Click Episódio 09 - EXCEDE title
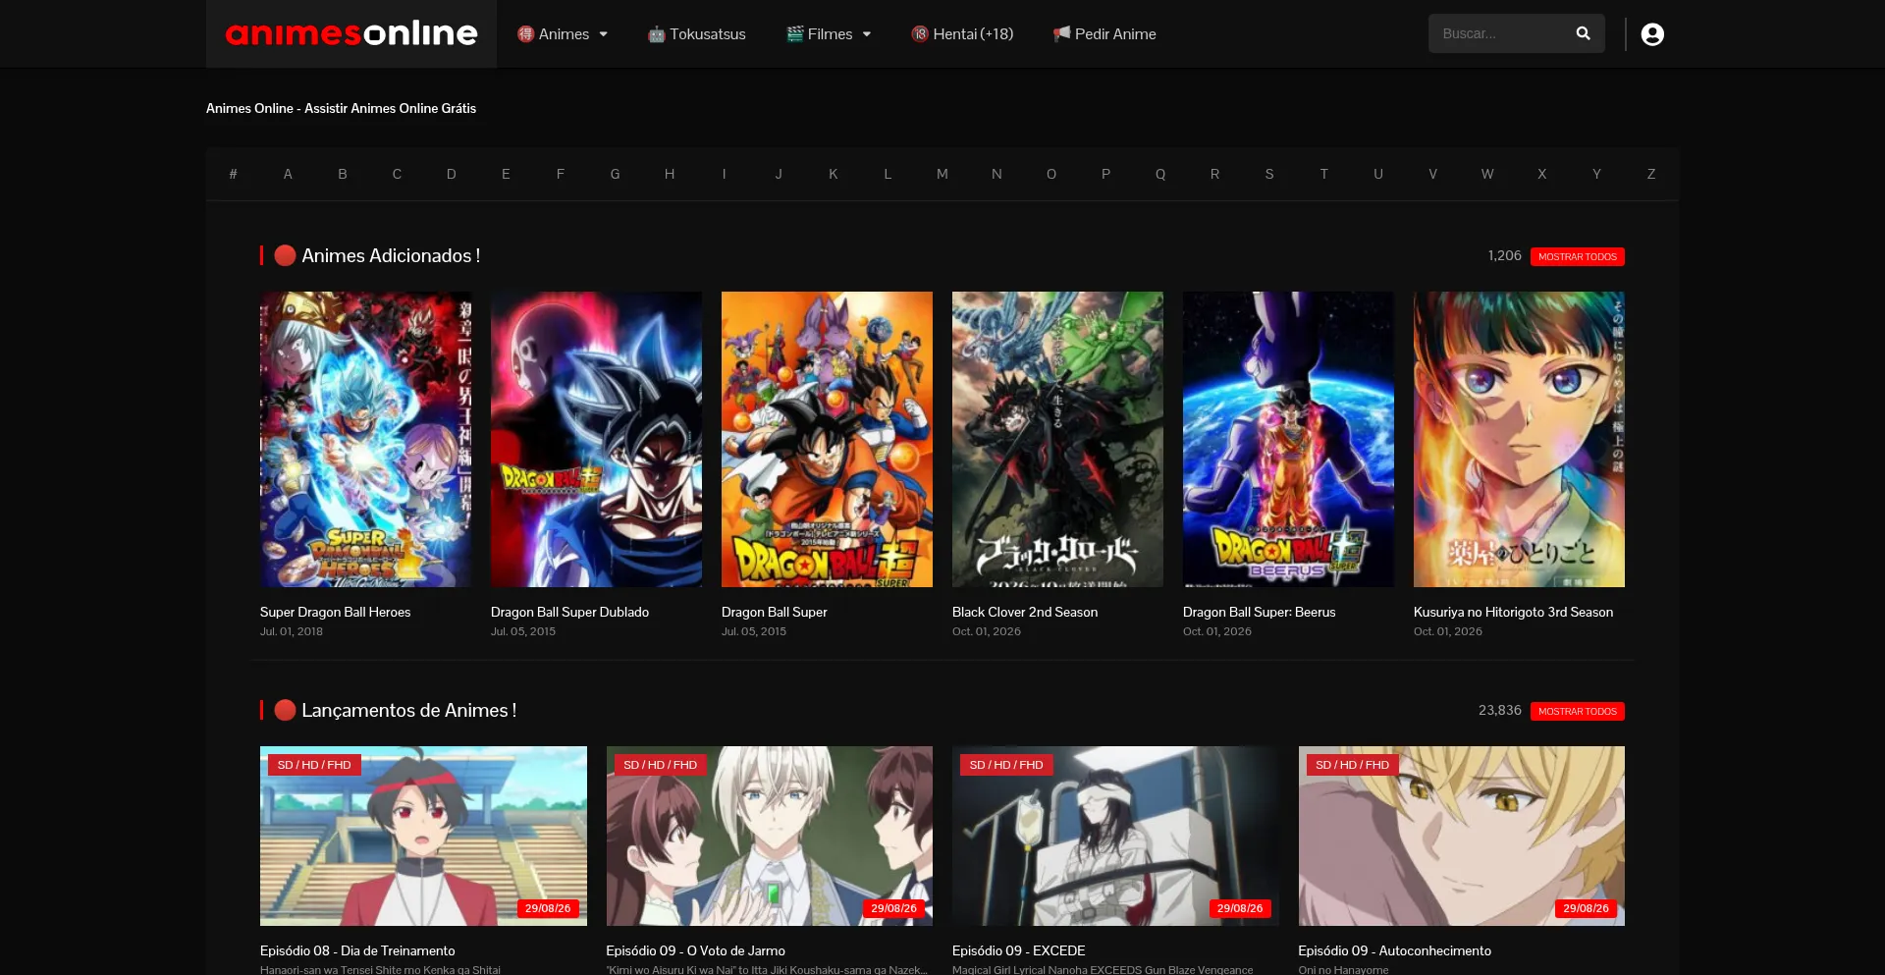 (x=1018, y=950)
